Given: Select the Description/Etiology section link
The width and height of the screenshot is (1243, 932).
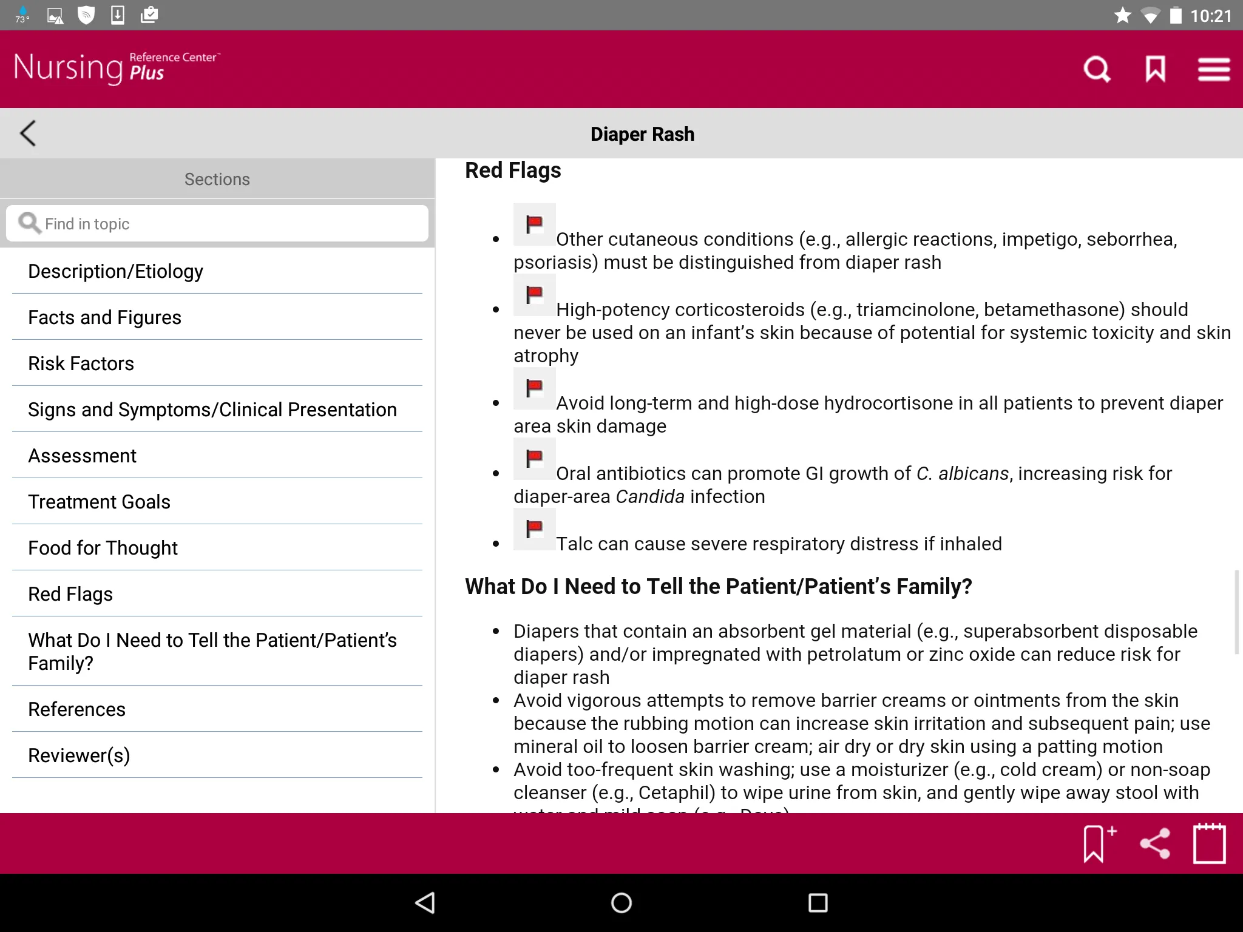Looking at the screenshot, I should 115,271.
